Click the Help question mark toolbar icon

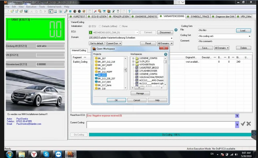click(x=129, y=11)
